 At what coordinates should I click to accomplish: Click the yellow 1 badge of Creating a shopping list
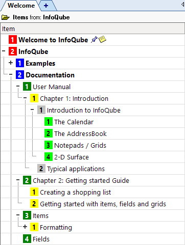tap(34, 192)
